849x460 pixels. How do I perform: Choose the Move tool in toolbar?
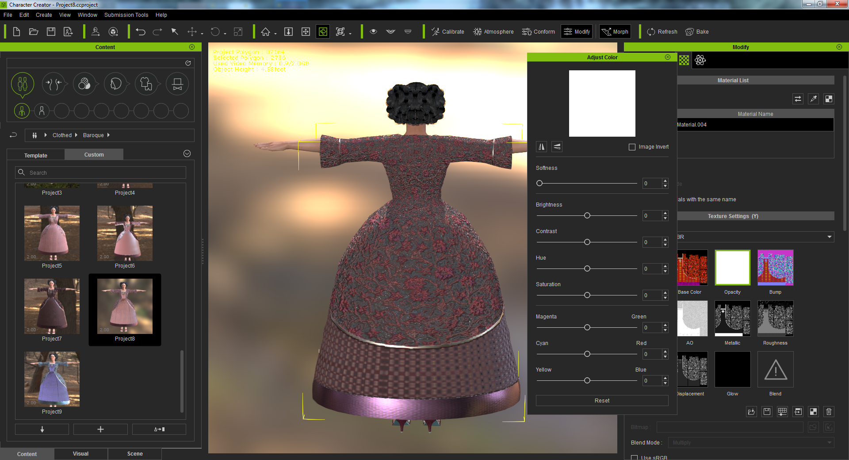tap(192, 32)
